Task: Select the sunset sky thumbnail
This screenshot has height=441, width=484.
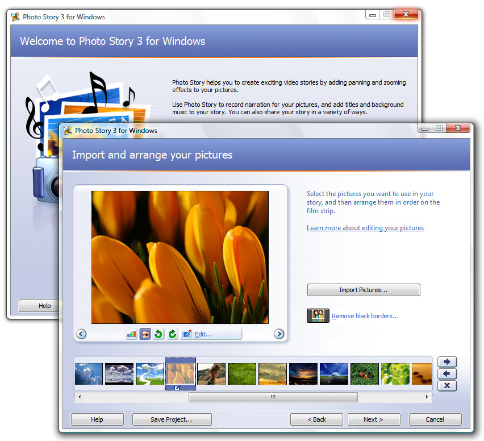Action: tap(303, 374)
